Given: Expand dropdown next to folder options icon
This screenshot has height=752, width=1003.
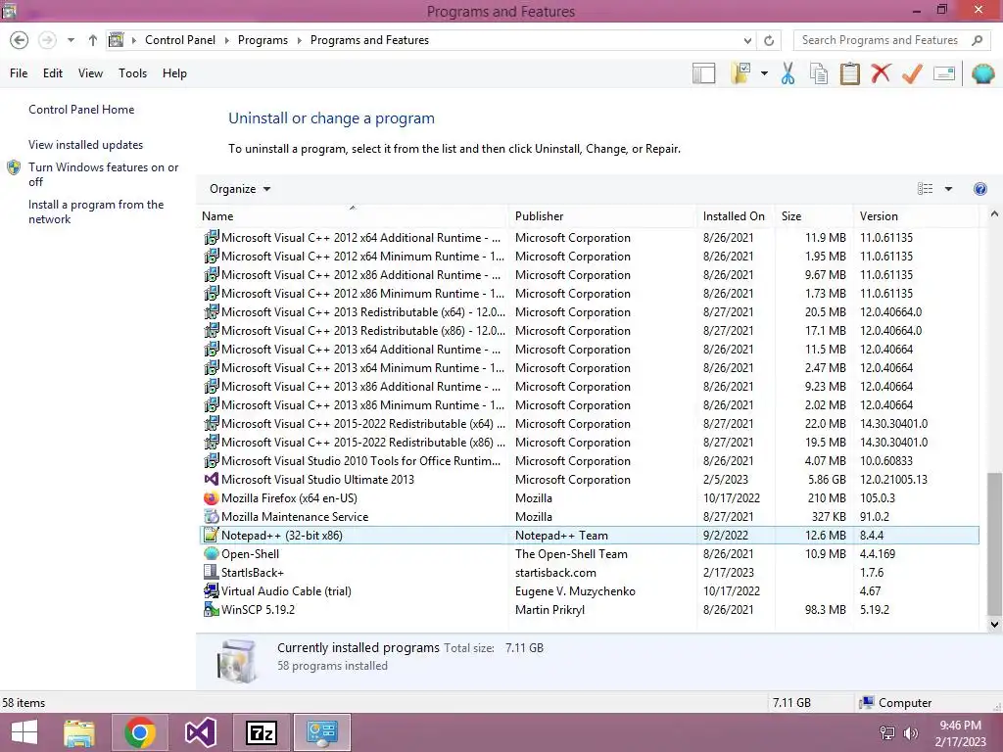Looking at the screenshot, I should (x=764, y=73).
